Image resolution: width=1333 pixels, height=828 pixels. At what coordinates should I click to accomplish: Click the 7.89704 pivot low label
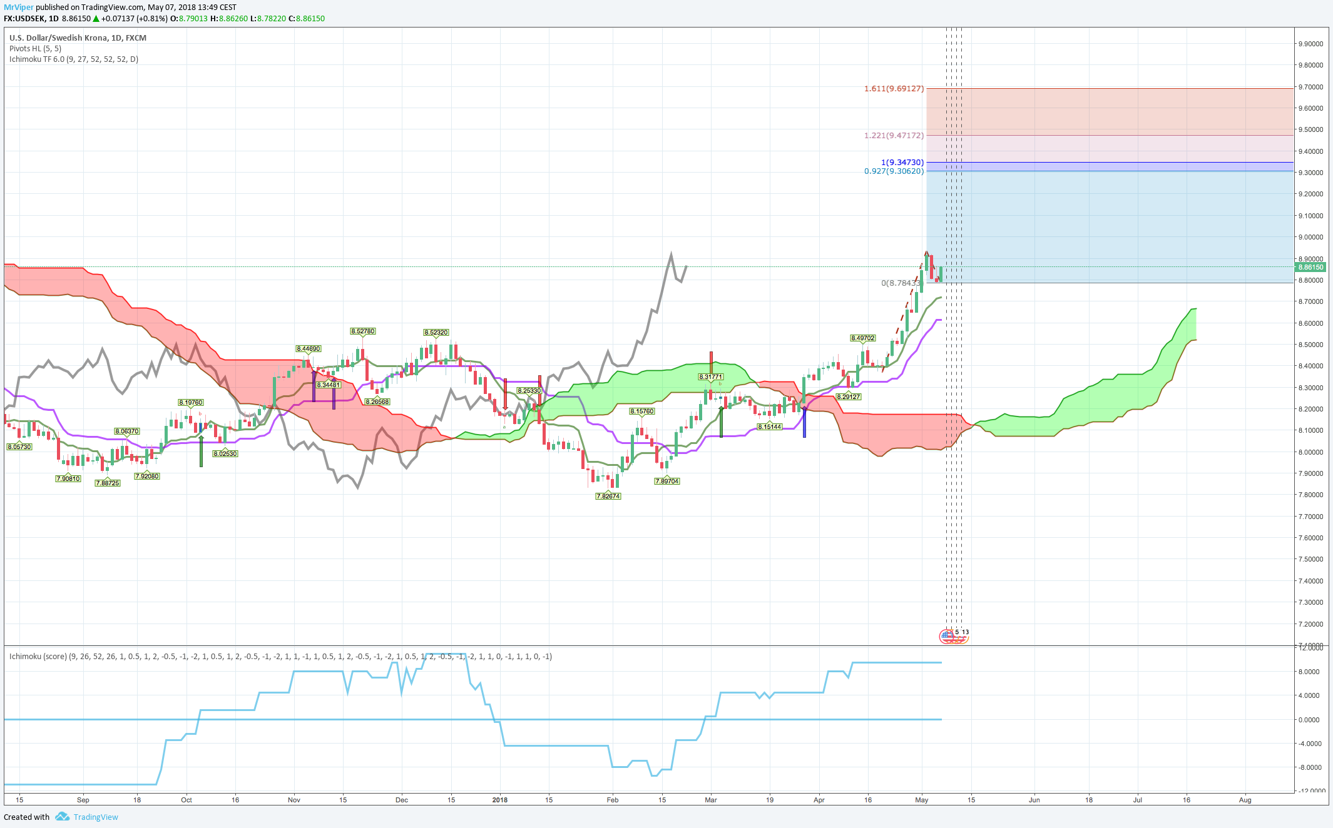tap(667, 481)
